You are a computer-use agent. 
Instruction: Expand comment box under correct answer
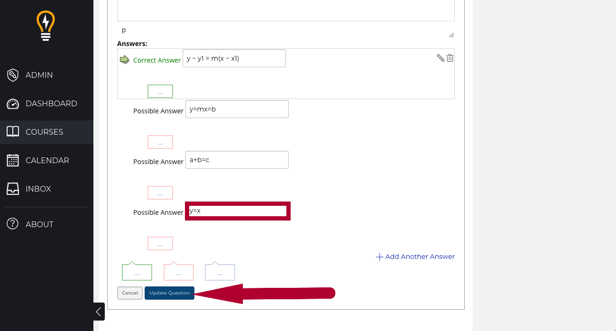coord(160,92)
